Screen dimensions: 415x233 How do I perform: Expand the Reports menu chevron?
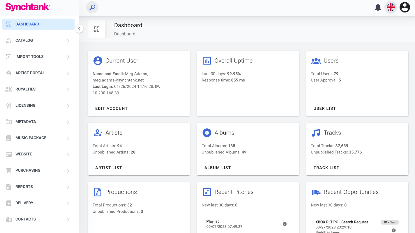pos(68,187)
